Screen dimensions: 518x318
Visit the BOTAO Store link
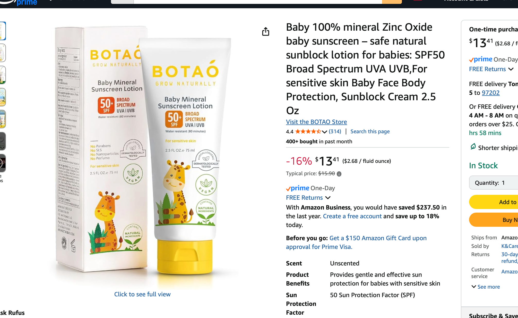coord(316,122)
